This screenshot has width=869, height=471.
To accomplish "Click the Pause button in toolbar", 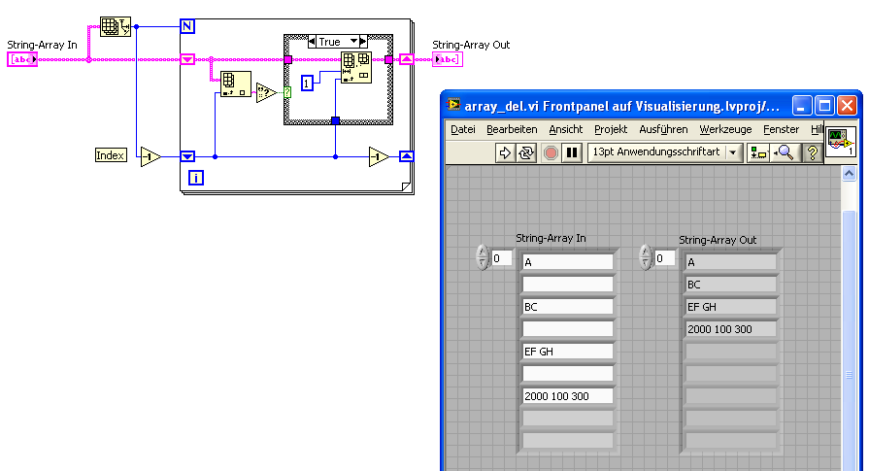I will [x=573, y=152].
